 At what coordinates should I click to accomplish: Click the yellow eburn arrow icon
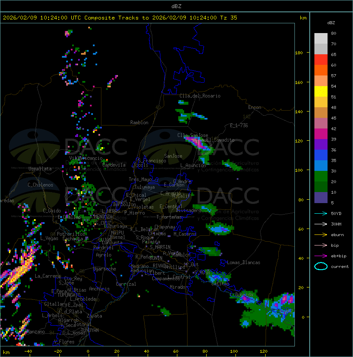(321, 235)
